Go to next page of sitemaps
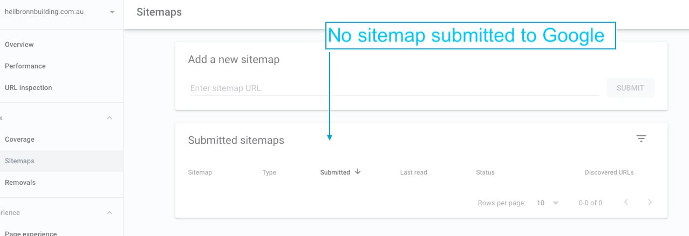This screenshot has width=689, height=236. point(650,203)
